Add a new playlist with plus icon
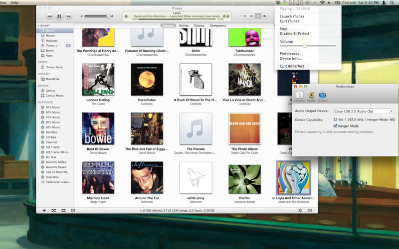Screen dimensions: 399x249 pyautogui.click(x=44, y=211)
